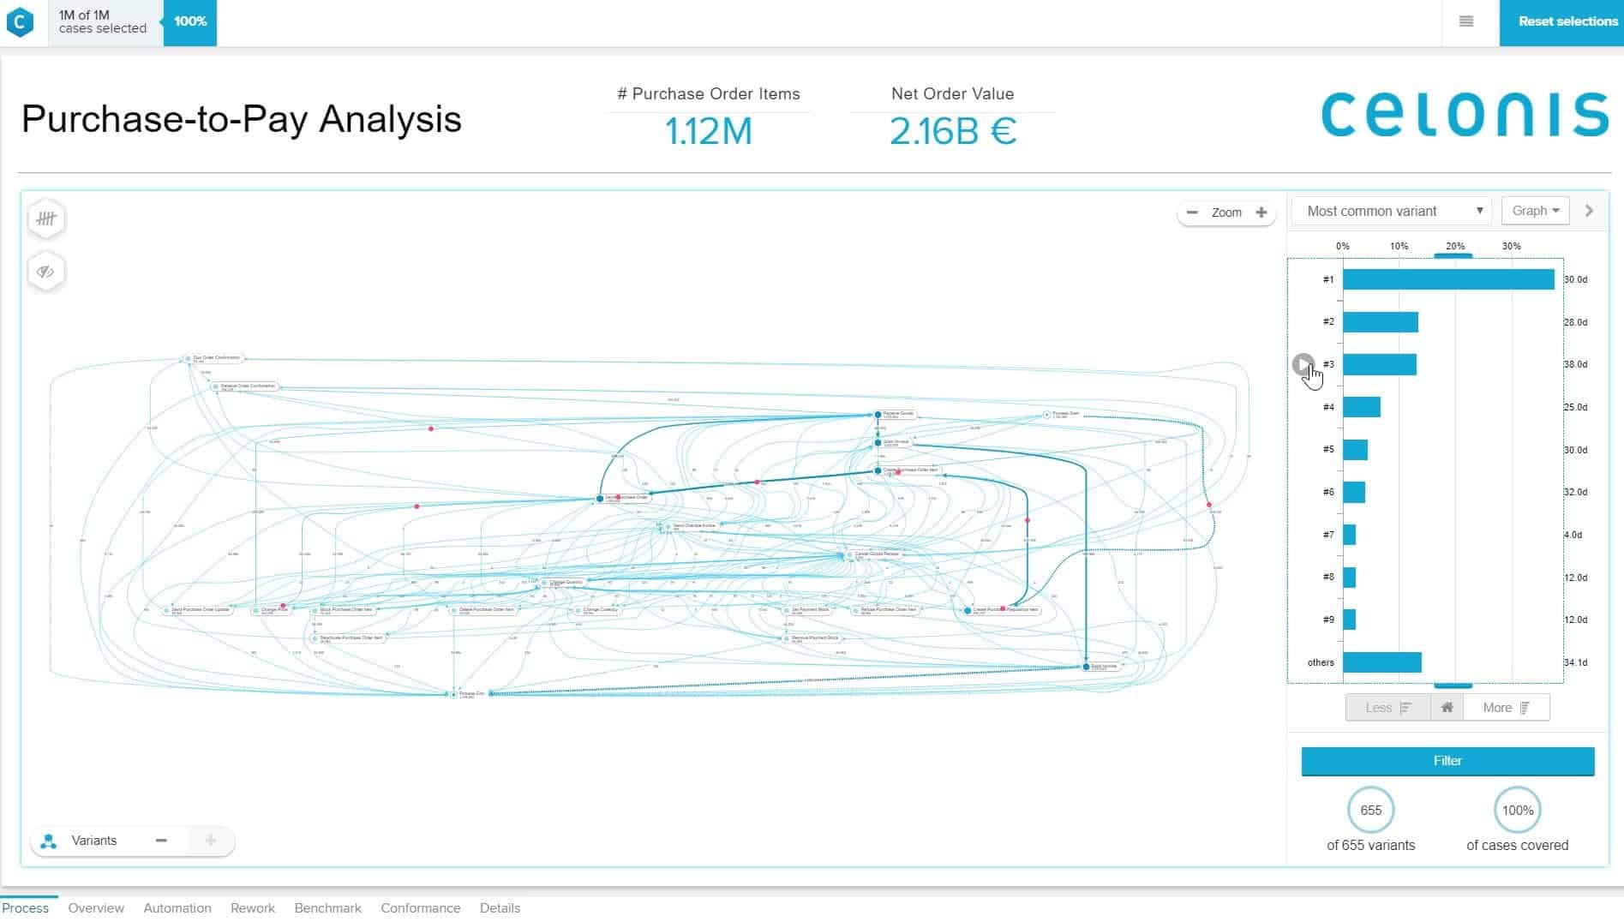Click the 100% cases covered circle

click(x=1518, y=811)
